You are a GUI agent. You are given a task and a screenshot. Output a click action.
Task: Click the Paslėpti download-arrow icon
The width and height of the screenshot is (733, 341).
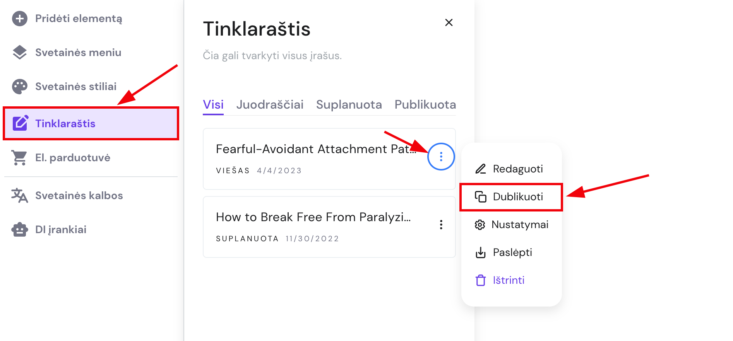(481, 252)
